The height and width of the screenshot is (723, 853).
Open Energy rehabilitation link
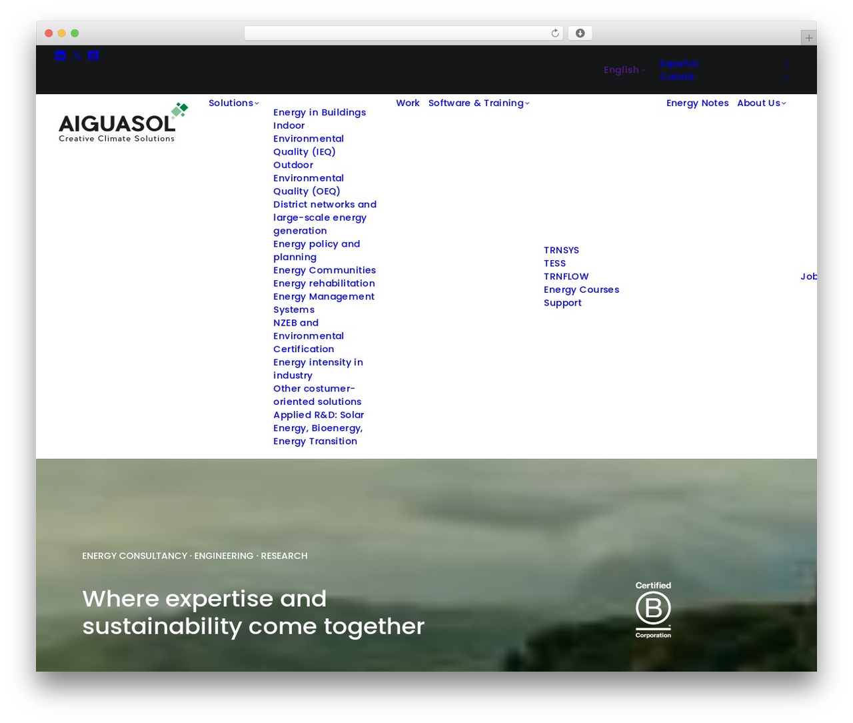[324, 283]
